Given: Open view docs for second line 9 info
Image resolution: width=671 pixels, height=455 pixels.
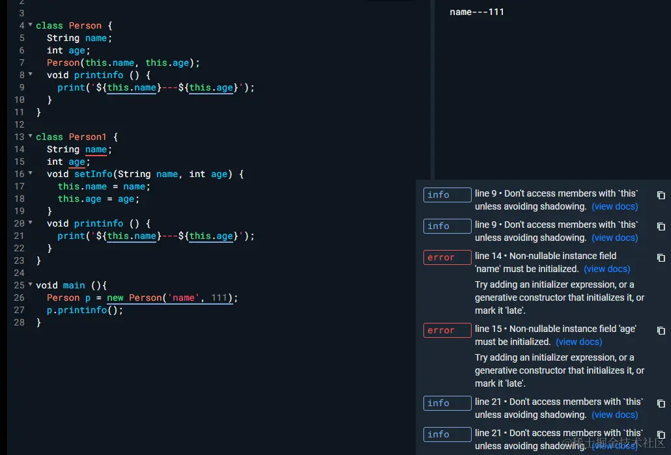Looking at the screenshot, I should tap(614, 238).
